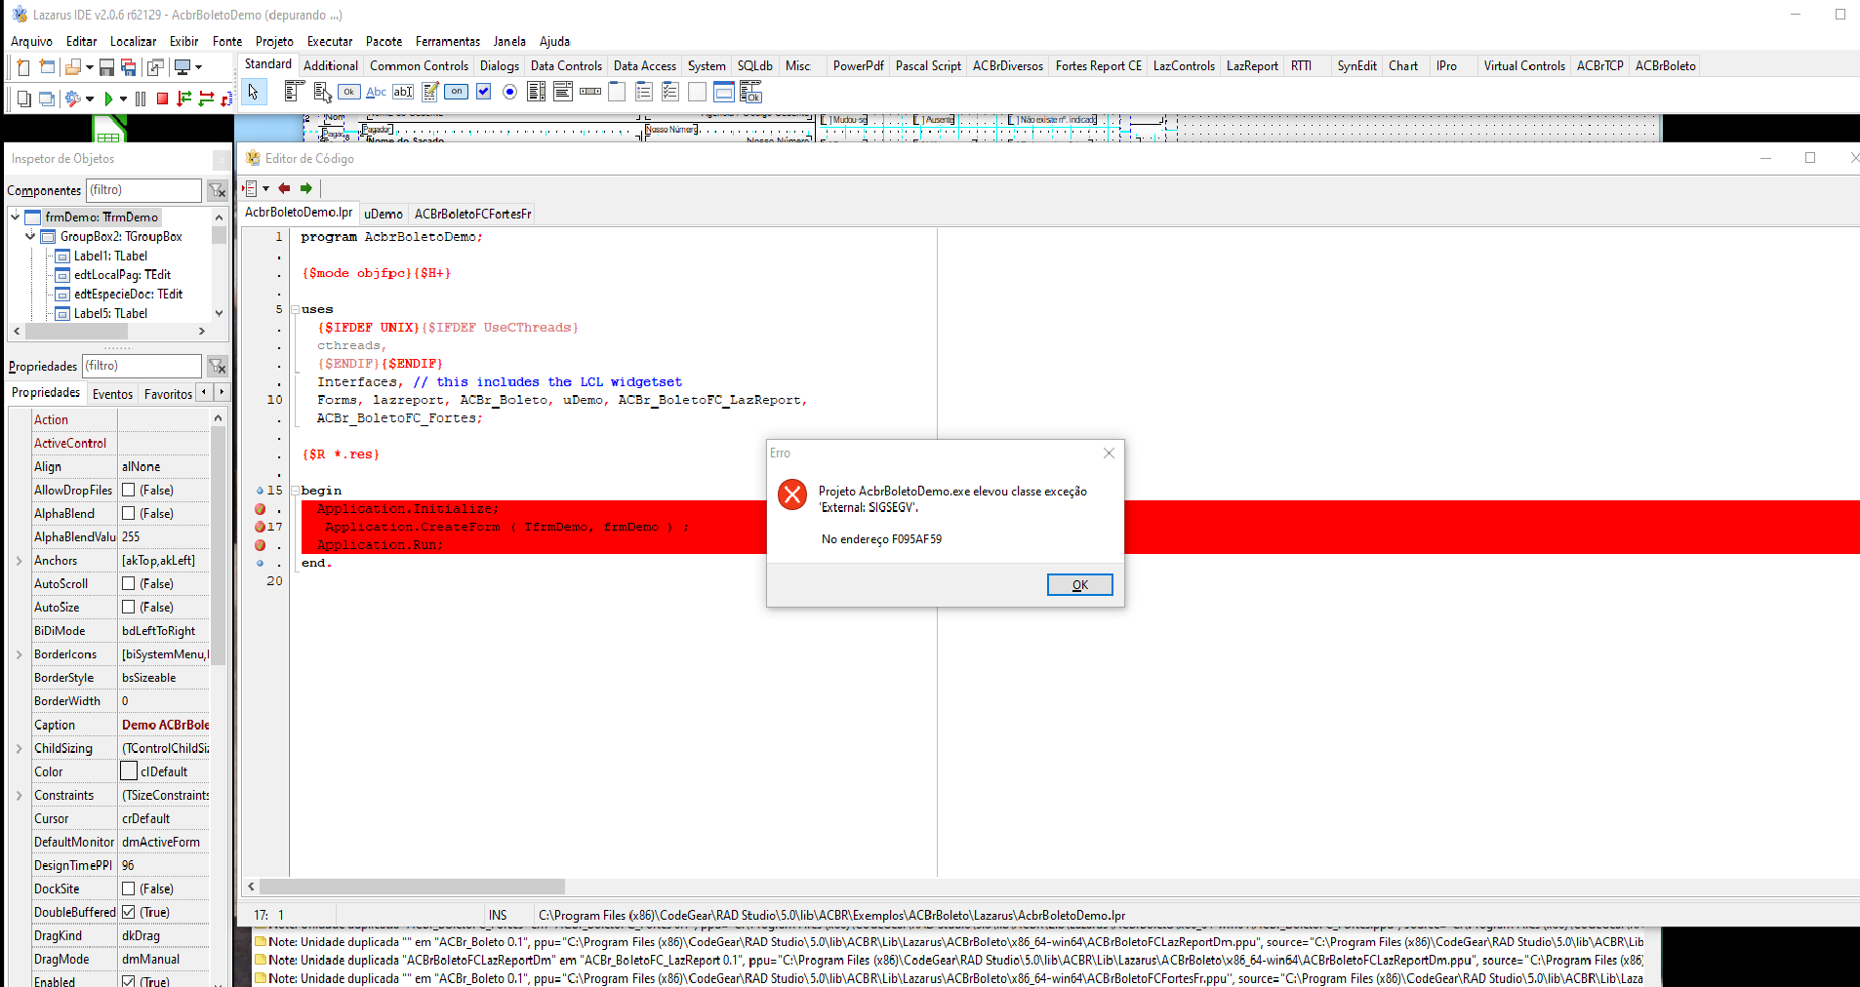Click the Save All icon
1860x987 pixels.
click(129, 67)
